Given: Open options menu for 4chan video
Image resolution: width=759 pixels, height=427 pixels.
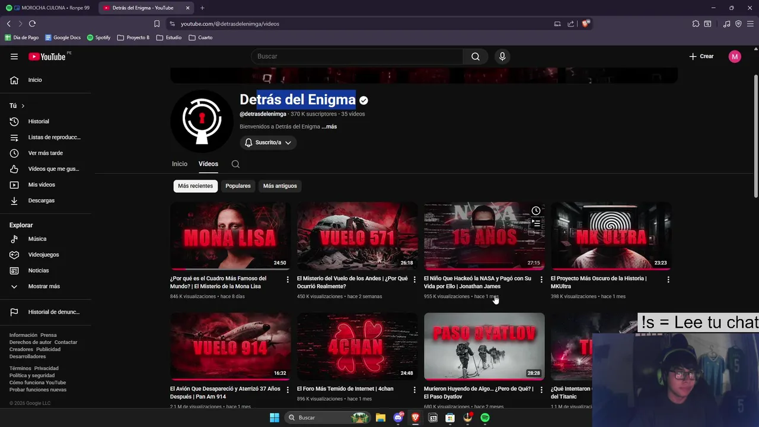Looking at the screenshot, I should [x=414, y=390].
